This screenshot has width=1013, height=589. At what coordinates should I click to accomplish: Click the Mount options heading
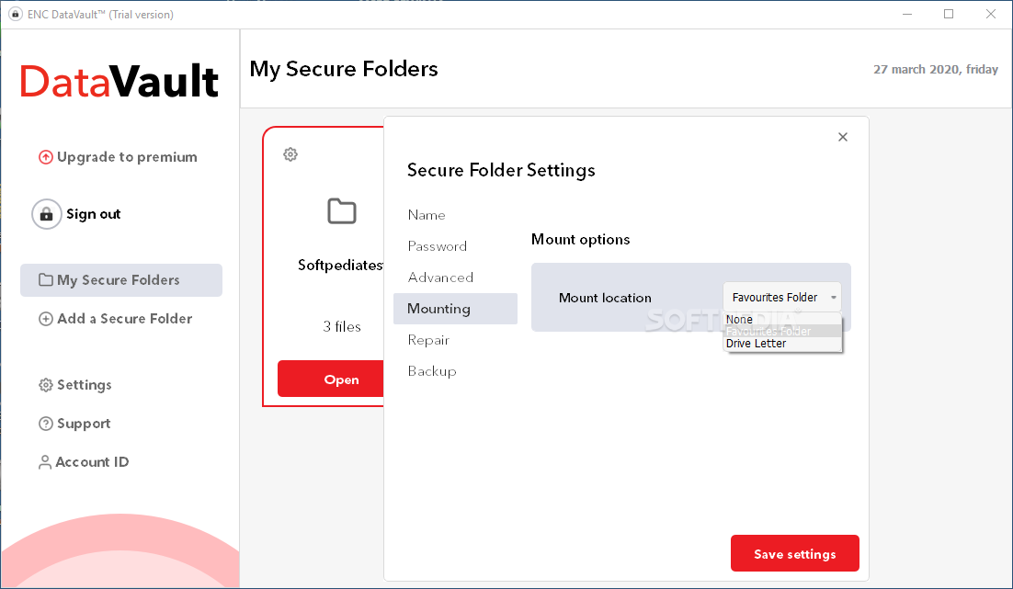point(581,240)
